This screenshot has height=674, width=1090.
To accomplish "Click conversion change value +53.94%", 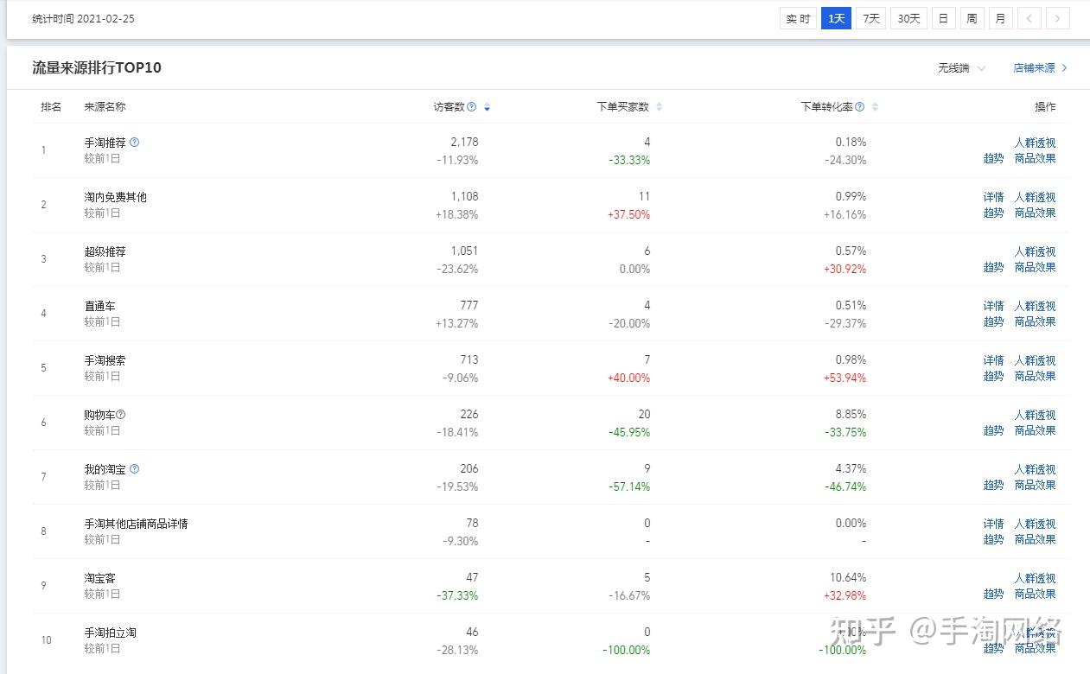I will pos(843,378).
